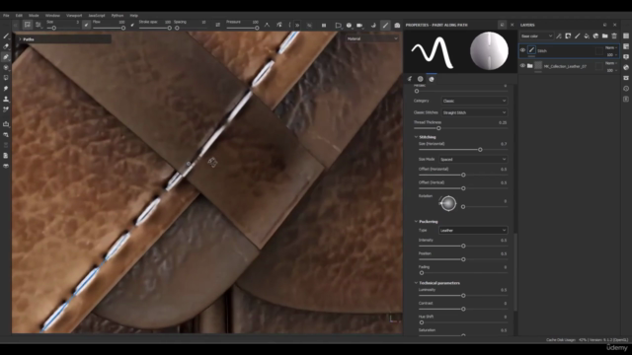Toggle size pen pressure button
632x355 pixels.
(x=86, y=25)
